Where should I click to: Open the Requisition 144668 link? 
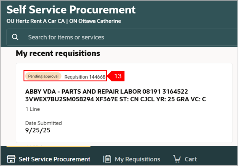tap(85, 77)
